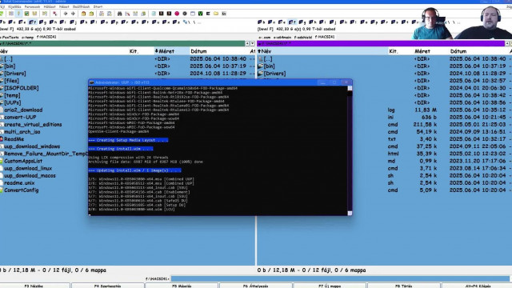Select drive g in the left drive bar
Image resolution: width=512 pixels, height=288 pixels.
(x=42, y=22)
